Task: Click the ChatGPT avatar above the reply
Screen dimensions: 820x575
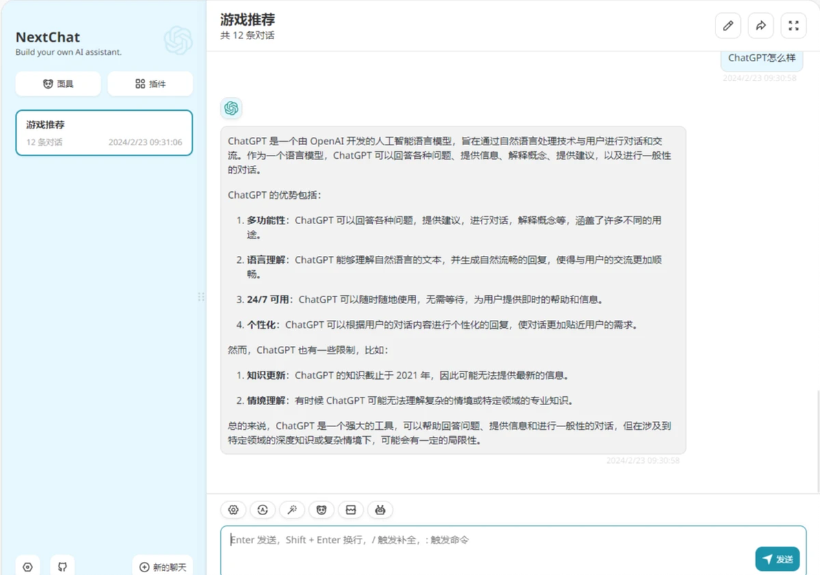Action: (231, 108)
